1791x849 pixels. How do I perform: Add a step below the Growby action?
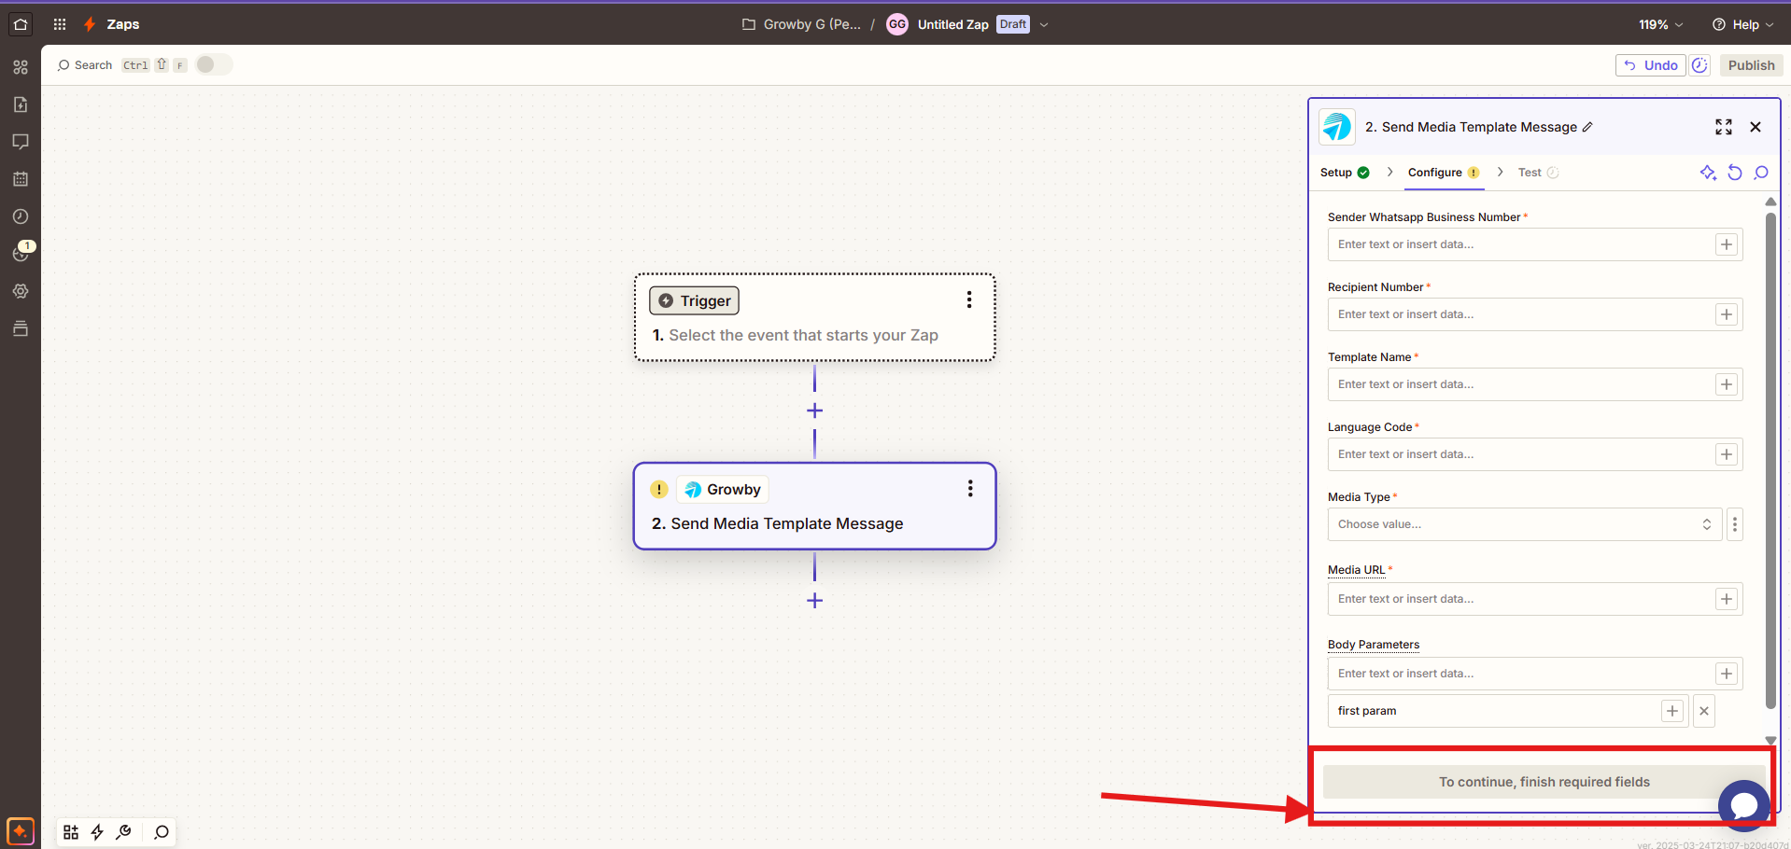pos(814,601)
